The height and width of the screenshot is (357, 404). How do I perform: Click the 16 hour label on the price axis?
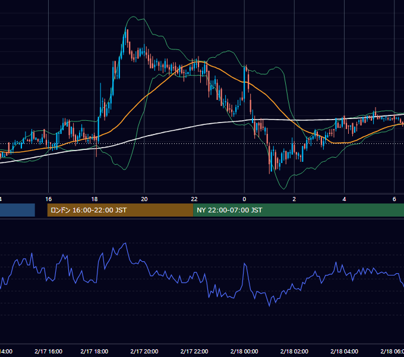(x=49, y=199)
